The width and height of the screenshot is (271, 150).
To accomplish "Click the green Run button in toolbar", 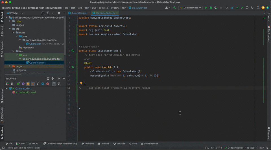I will pos(206,8).
